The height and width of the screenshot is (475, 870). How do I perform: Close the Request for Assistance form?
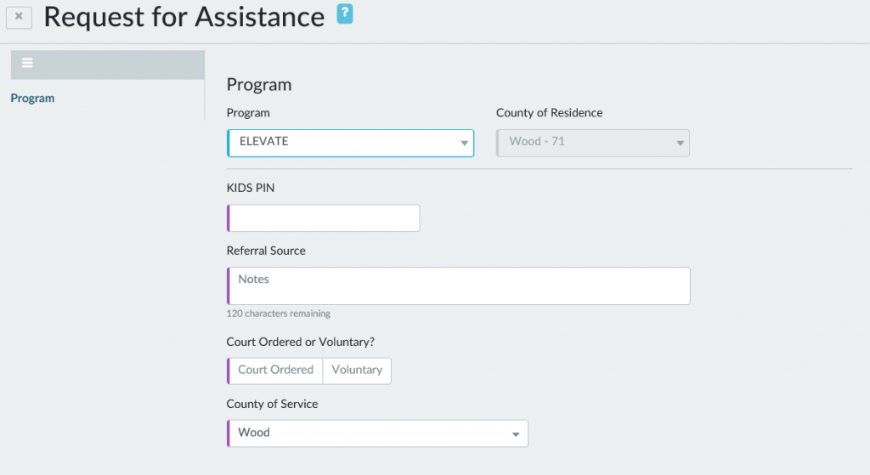19,16
